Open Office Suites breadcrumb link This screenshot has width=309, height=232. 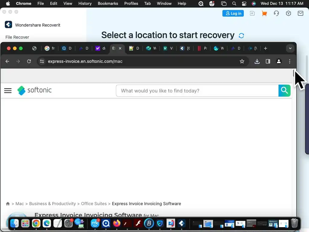[x=94, y=204]
